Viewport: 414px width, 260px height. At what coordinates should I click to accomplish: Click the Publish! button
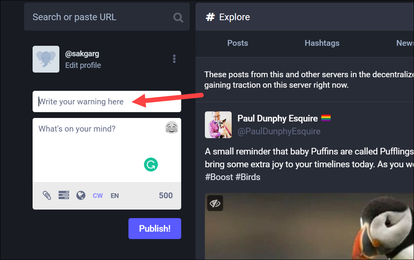(155, 229)
